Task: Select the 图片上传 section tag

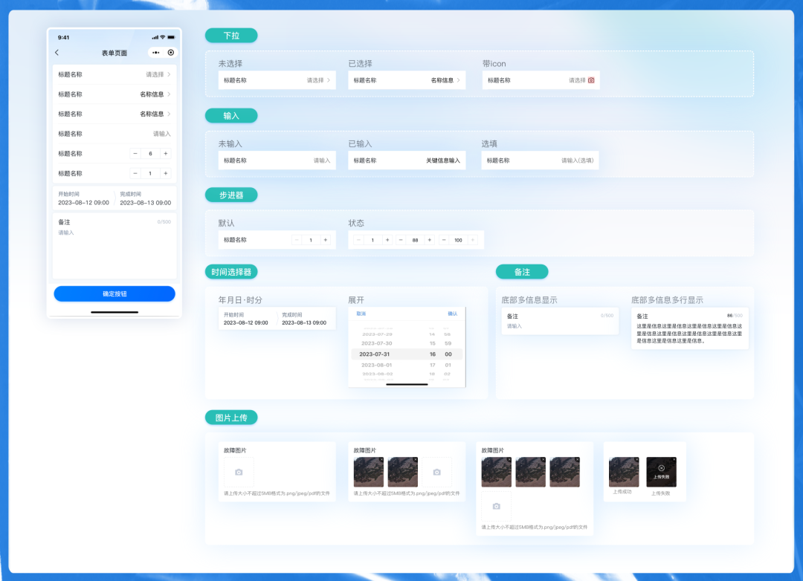Action: tap(231, 418)
